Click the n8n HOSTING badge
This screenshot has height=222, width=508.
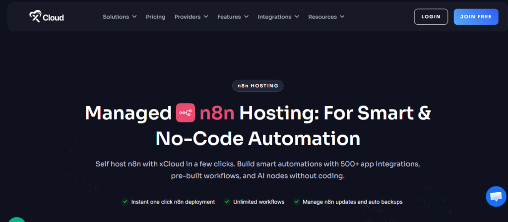(x=258, y=86)
